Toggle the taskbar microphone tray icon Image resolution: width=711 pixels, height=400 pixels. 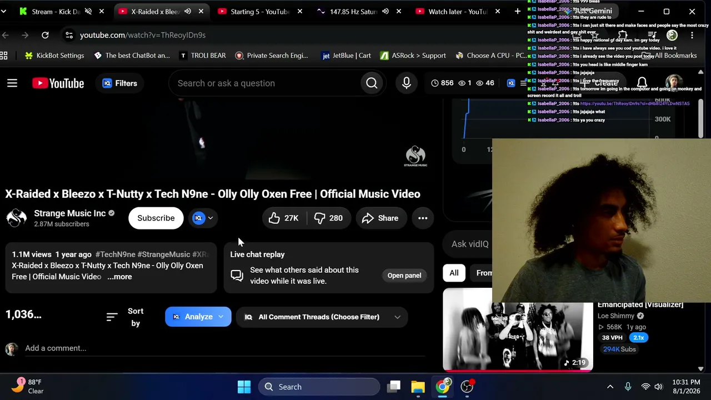pyautogui.click(x=628, y=387)
